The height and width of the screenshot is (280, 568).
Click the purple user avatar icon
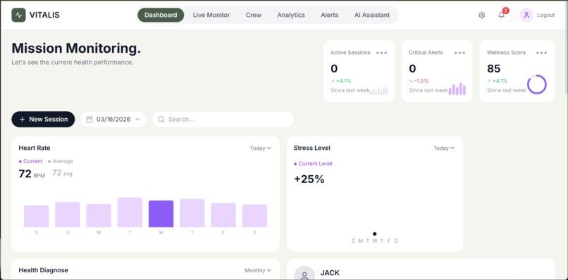526,15
